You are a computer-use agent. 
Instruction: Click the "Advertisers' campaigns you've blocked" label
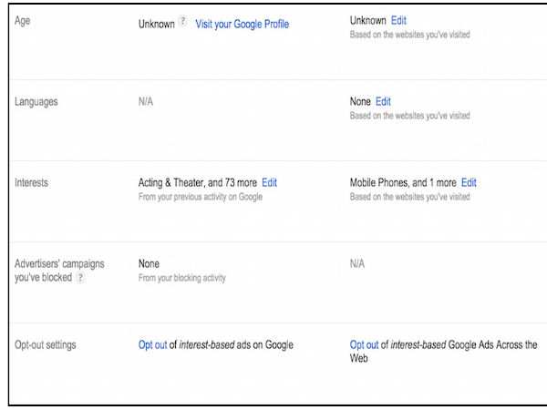click(x=58, y=264)
